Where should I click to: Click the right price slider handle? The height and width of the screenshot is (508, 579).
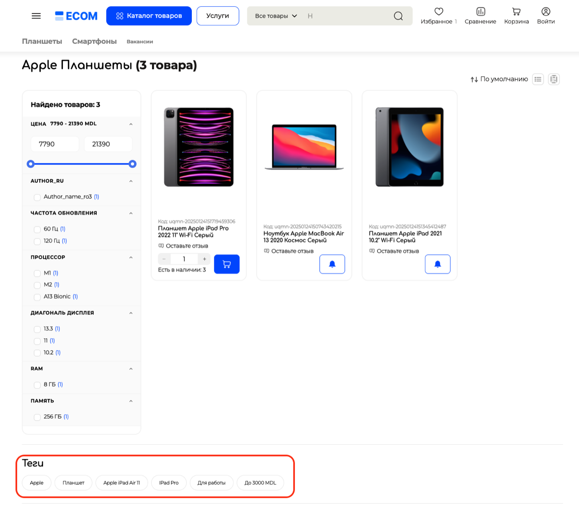click(133, 164)
